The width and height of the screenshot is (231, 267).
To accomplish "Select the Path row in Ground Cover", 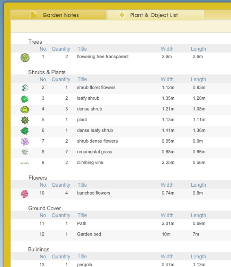I will pos(82,223).
